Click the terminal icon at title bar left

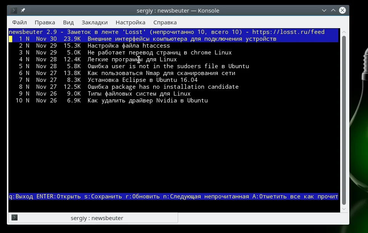click(x=14, y=10)
